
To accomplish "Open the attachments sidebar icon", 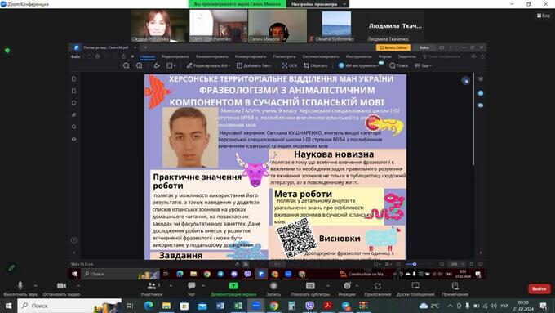I will point(73,115).
